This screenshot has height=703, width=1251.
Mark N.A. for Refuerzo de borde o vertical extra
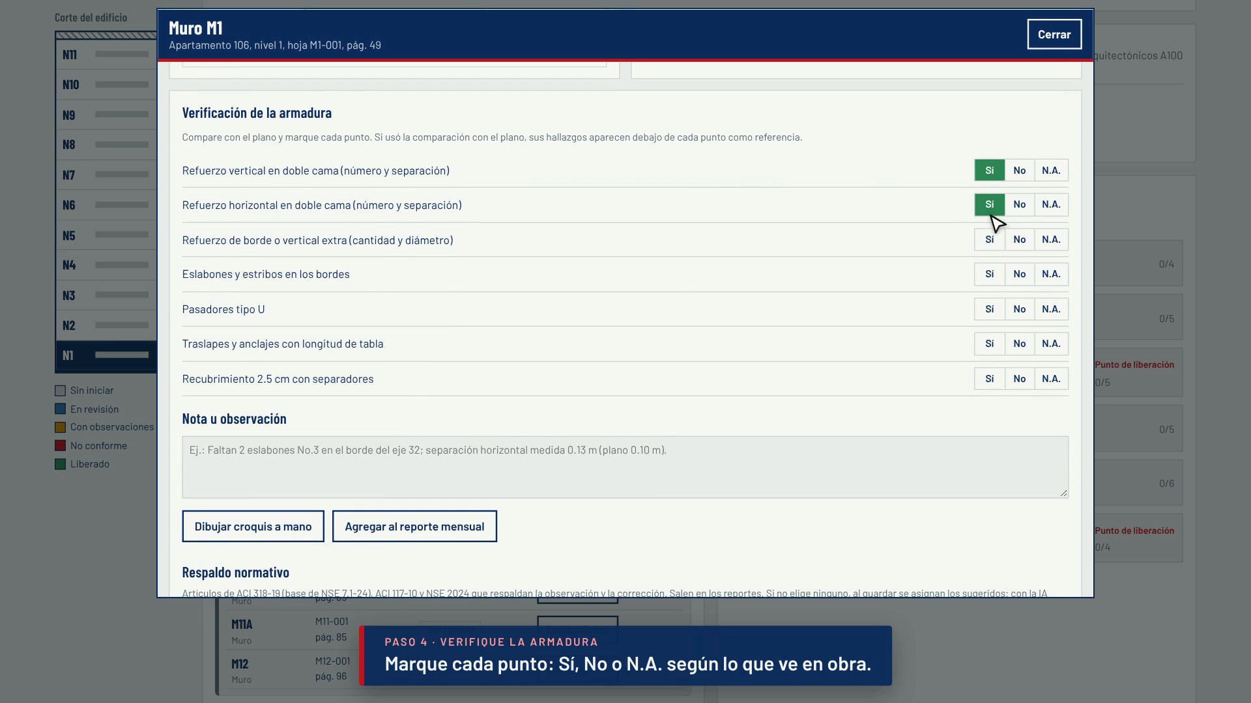coord(1051,240)
